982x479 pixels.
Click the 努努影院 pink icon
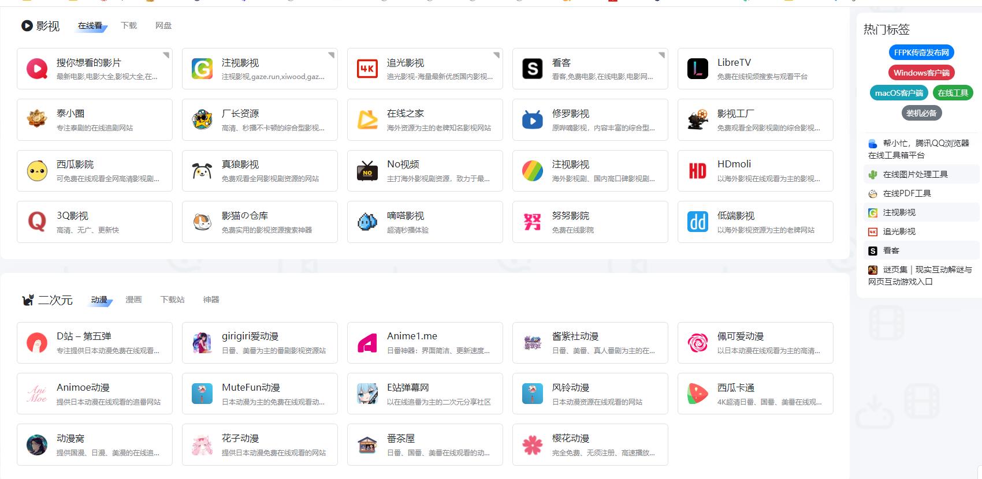point(533,222)
